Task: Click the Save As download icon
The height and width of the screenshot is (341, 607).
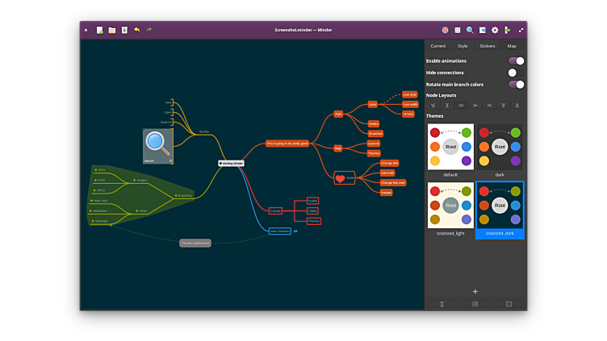Action: click(x=124, y=30)
